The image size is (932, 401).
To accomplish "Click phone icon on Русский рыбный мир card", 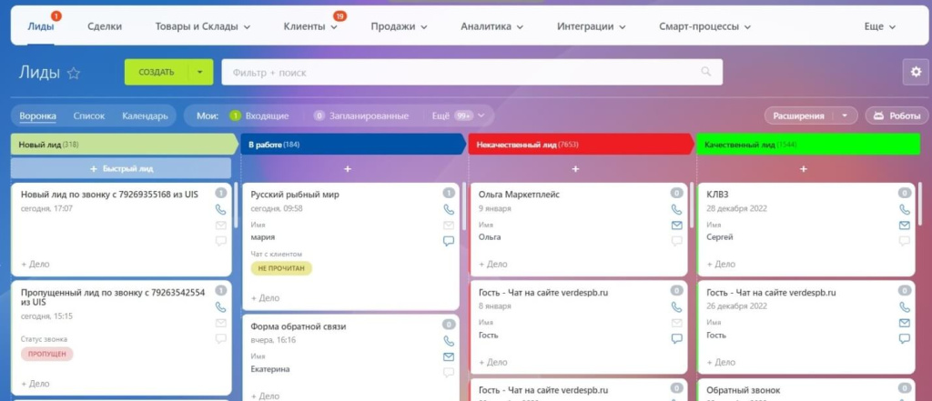I will click(448, 209).
